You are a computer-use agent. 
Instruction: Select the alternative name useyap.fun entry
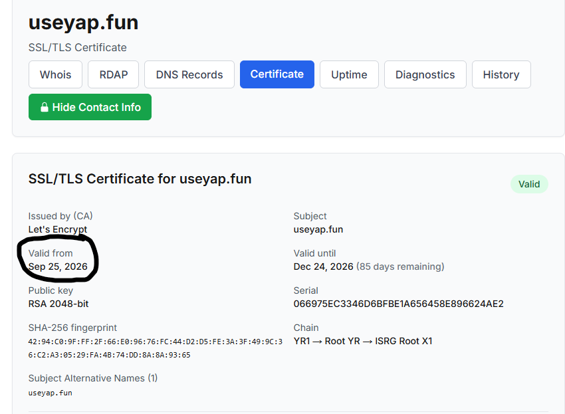[50, 393]
